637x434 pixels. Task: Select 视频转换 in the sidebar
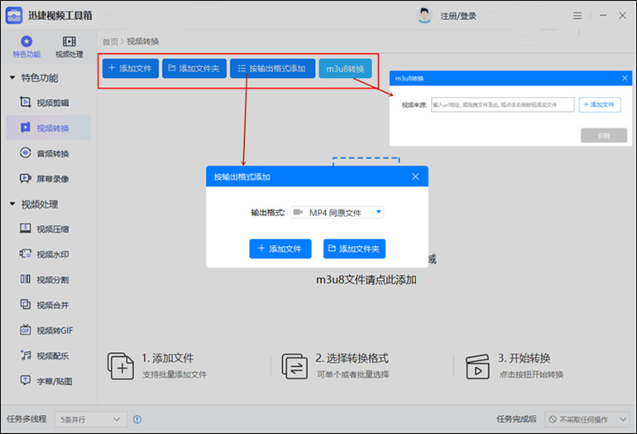[x=48, y=128]
